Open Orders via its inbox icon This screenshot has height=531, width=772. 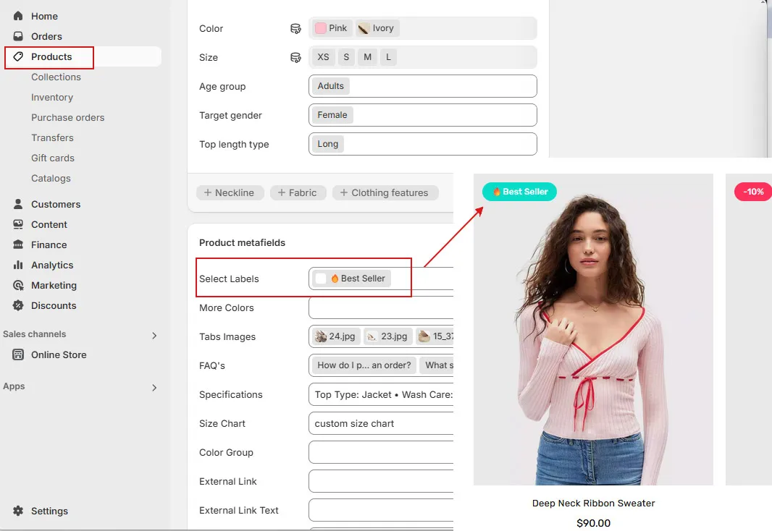pyautogui.click(x=18, y=36)
